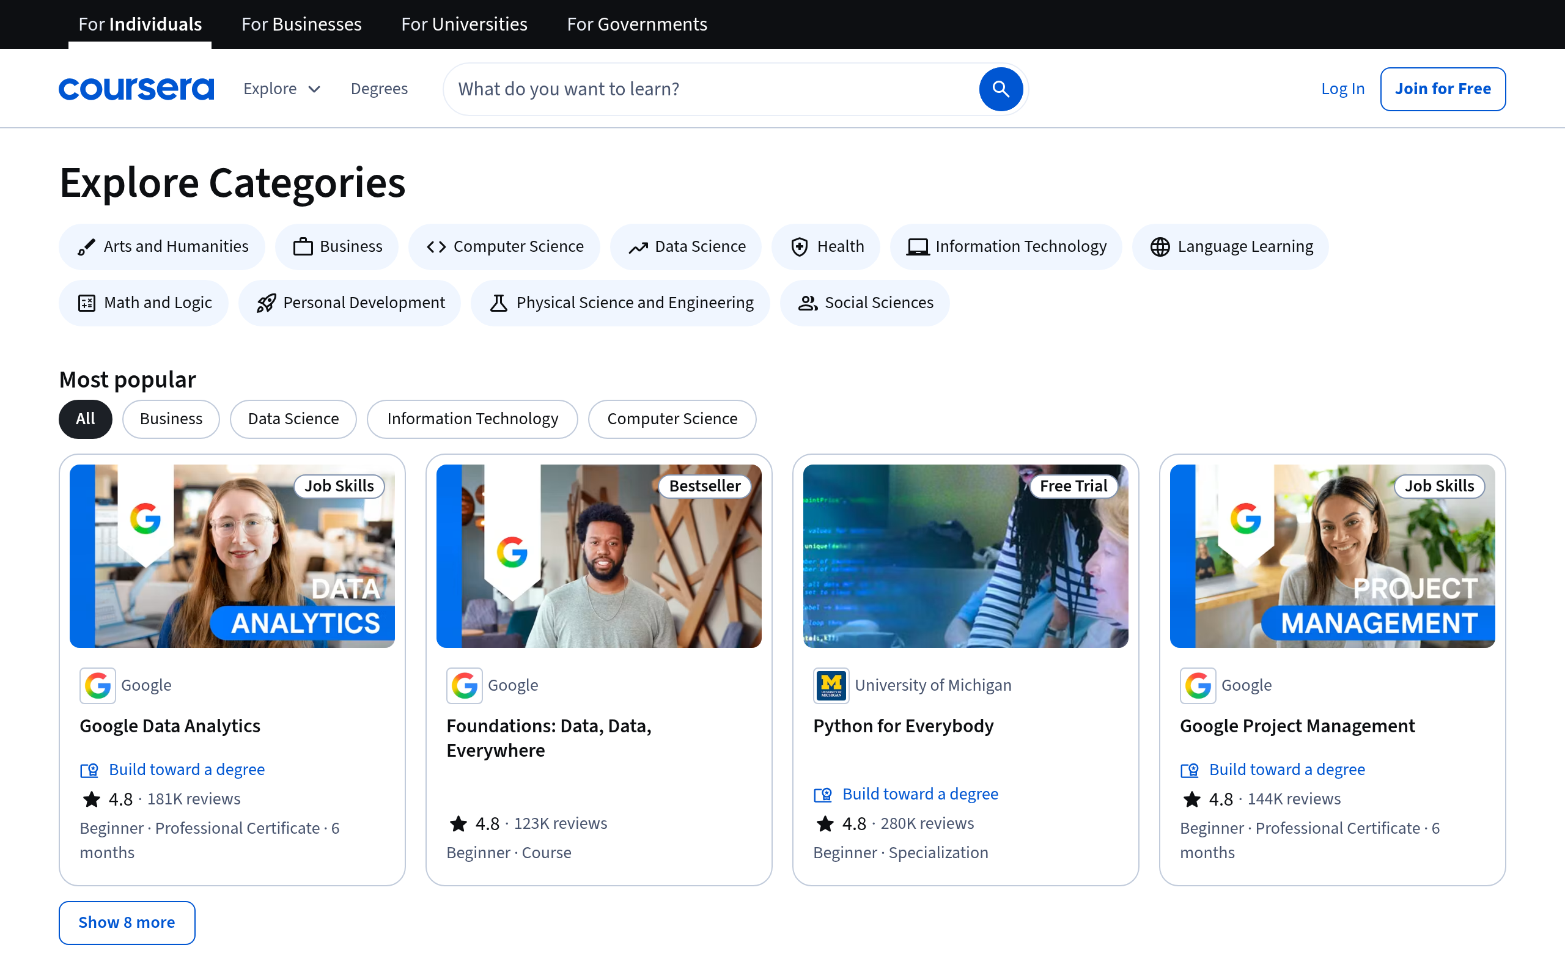Screen dimensions: 1565x978
Task: Click the flask icon for Physical Science and Engineering
Action: point(499,303)
